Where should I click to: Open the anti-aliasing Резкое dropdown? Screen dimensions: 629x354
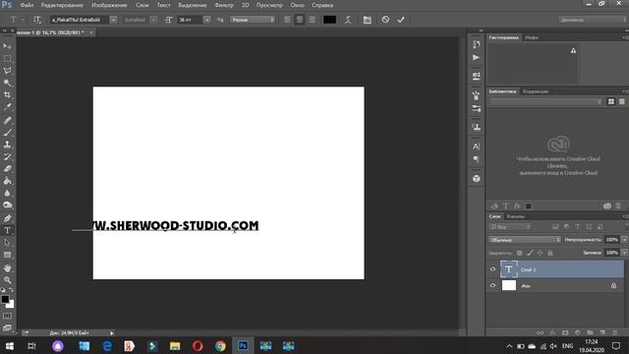click(253, 20)
